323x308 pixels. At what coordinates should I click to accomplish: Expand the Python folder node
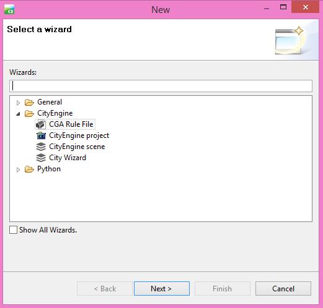coord(18,169)
